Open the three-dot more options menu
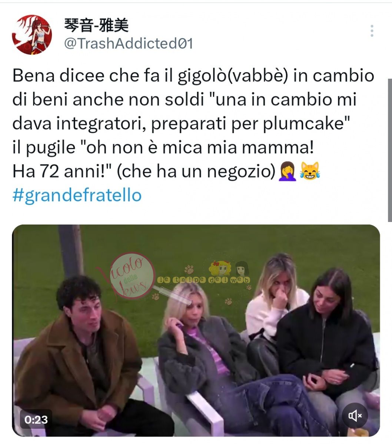This screenshot has height=444, width=392. click(x=372, y=31)
